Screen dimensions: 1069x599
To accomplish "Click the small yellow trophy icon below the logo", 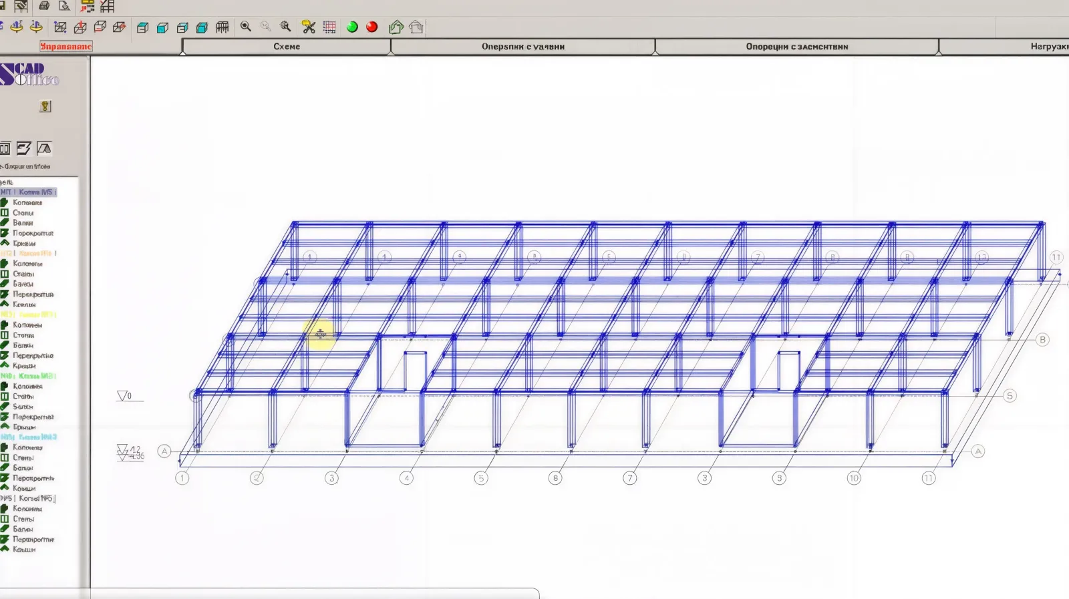I will pos(45,106).
